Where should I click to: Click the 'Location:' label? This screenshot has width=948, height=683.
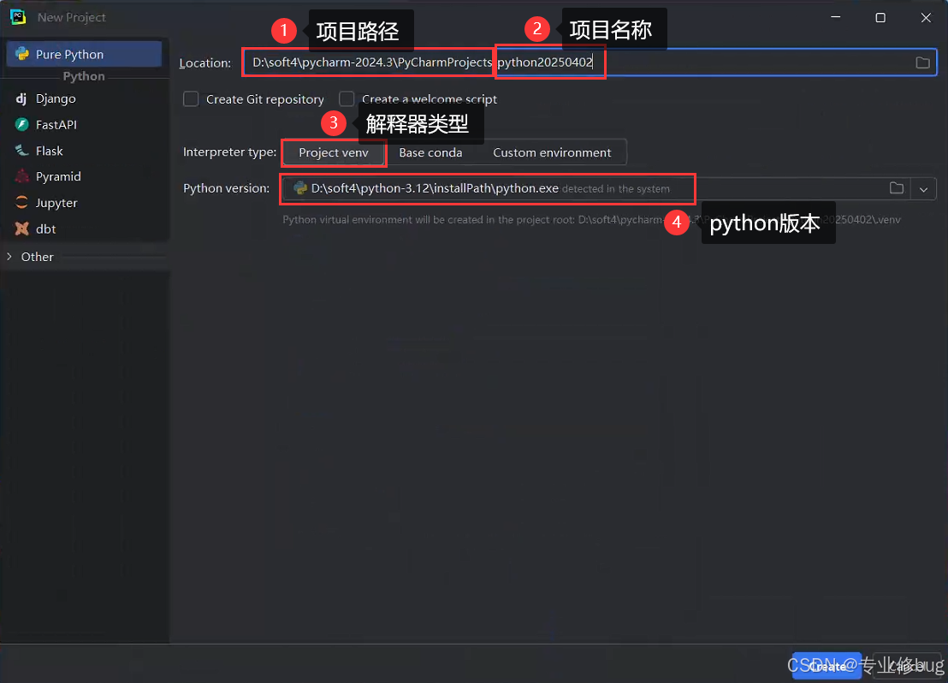(x=205, y=63)
